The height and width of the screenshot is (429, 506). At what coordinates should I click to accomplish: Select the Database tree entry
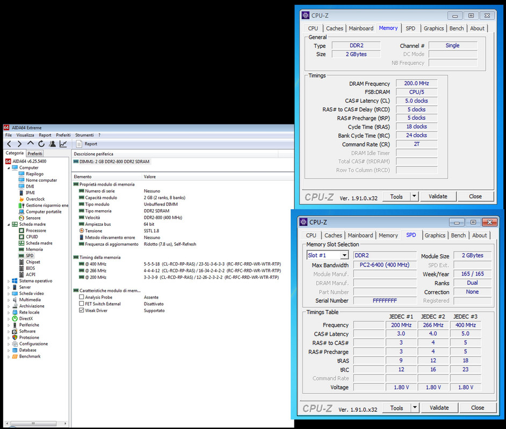coord(25,350)
